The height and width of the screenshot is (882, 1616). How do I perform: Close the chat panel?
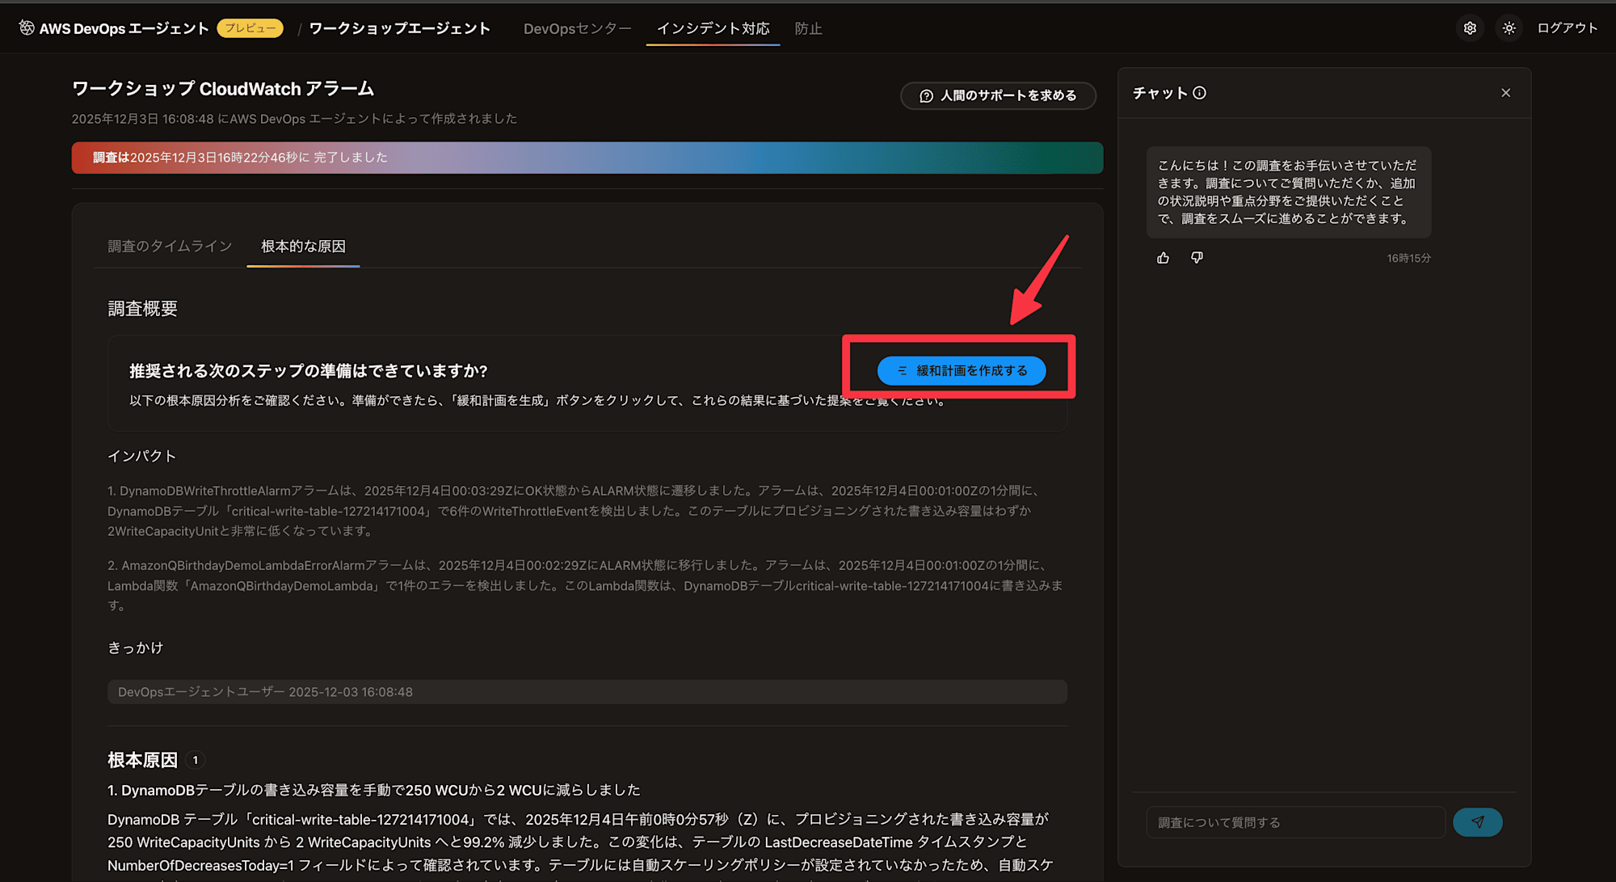pyautogui.click(x=1505, y=93)
